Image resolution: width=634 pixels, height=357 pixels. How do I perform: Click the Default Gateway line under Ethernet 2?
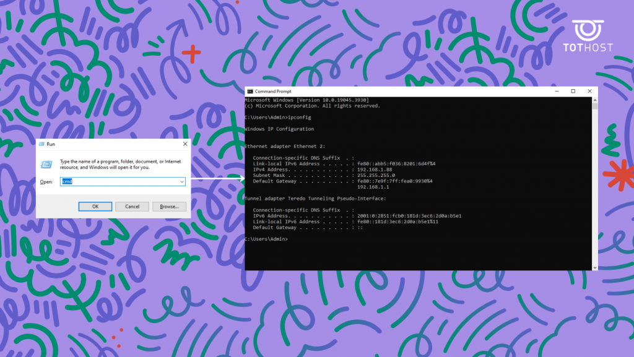(x=322, y=181)
